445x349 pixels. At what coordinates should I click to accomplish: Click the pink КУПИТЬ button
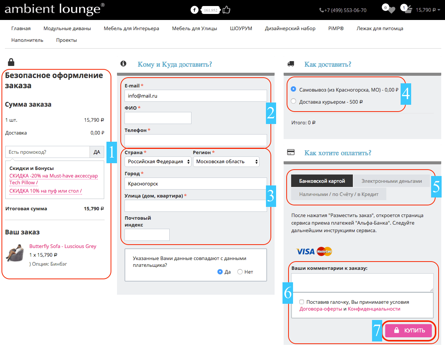coord(409,330)
